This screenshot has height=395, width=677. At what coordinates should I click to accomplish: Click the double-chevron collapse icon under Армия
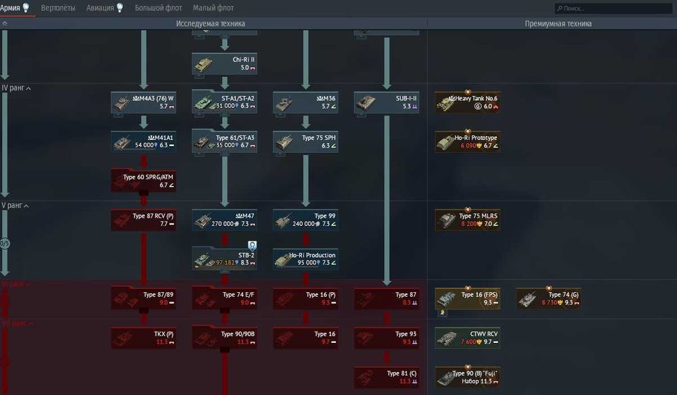pos(4,24)
